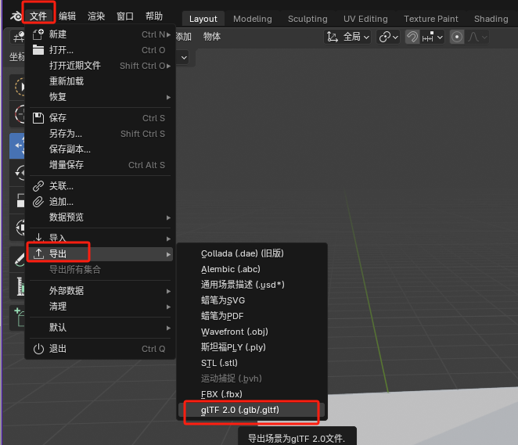Export as Alembic (.abc)
The image size is (518, 445).
[x=252, y=269]
